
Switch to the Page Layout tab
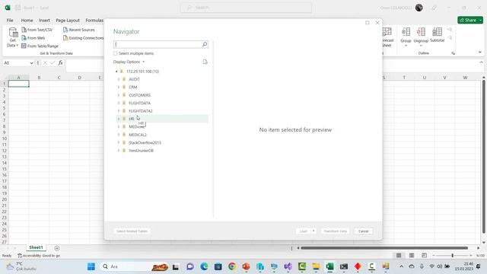(x=68, y=21)
